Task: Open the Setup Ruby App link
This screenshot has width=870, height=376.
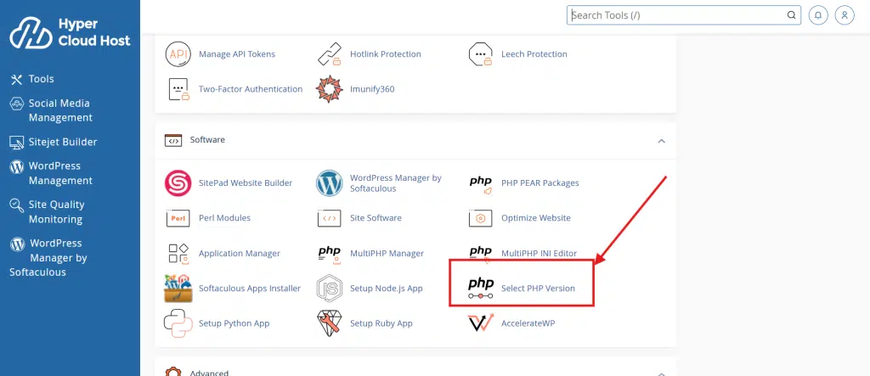Action: (381, 323)
